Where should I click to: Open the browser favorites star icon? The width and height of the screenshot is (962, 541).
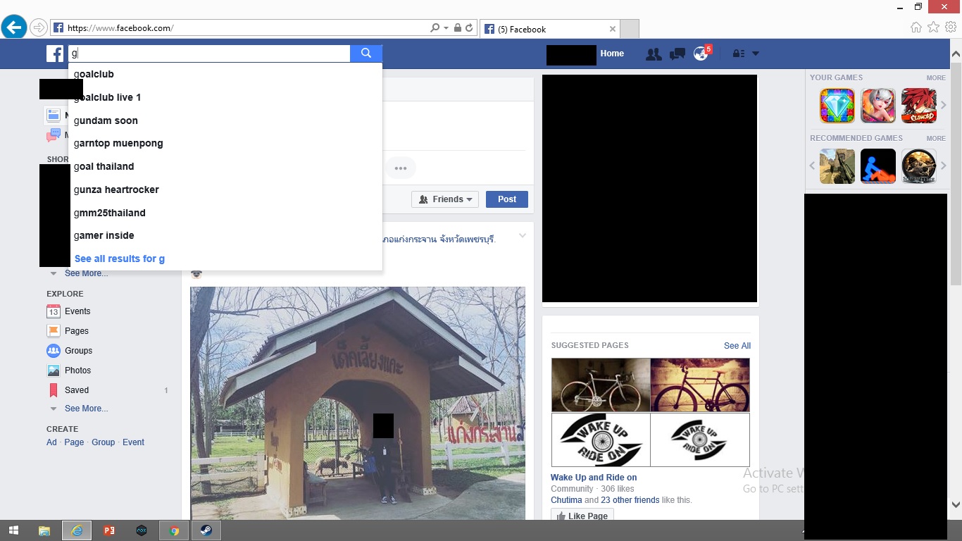(933, 27)
